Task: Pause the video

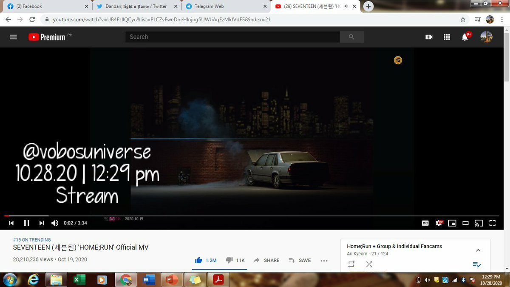Action: 26,223
